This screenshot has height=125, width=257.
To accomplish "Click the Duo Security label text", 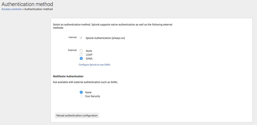I will [x=93, y=96].
